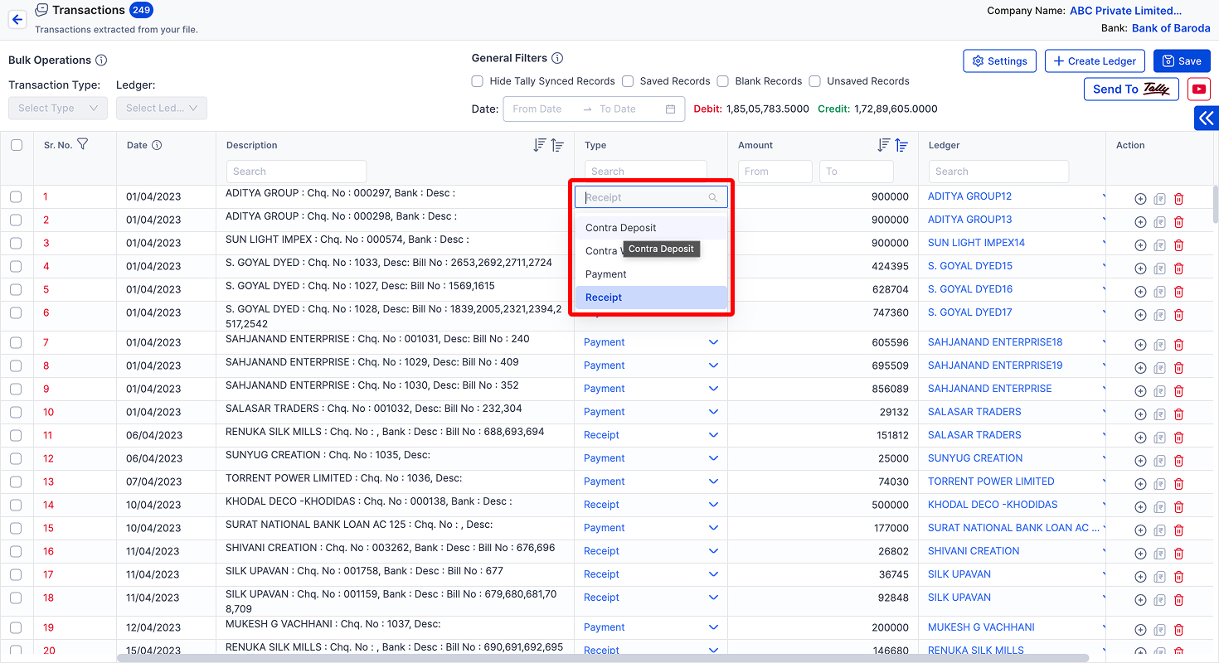Screen dimensions: 1219x663
Task: Click the Sr. No. filter funnel icon
Action: (x=82, y=144)
